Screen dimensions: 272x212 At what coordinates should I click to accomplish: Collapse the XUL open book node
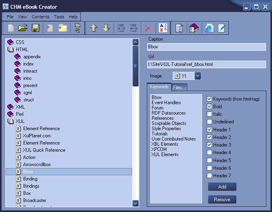click(x=10, y=121)
